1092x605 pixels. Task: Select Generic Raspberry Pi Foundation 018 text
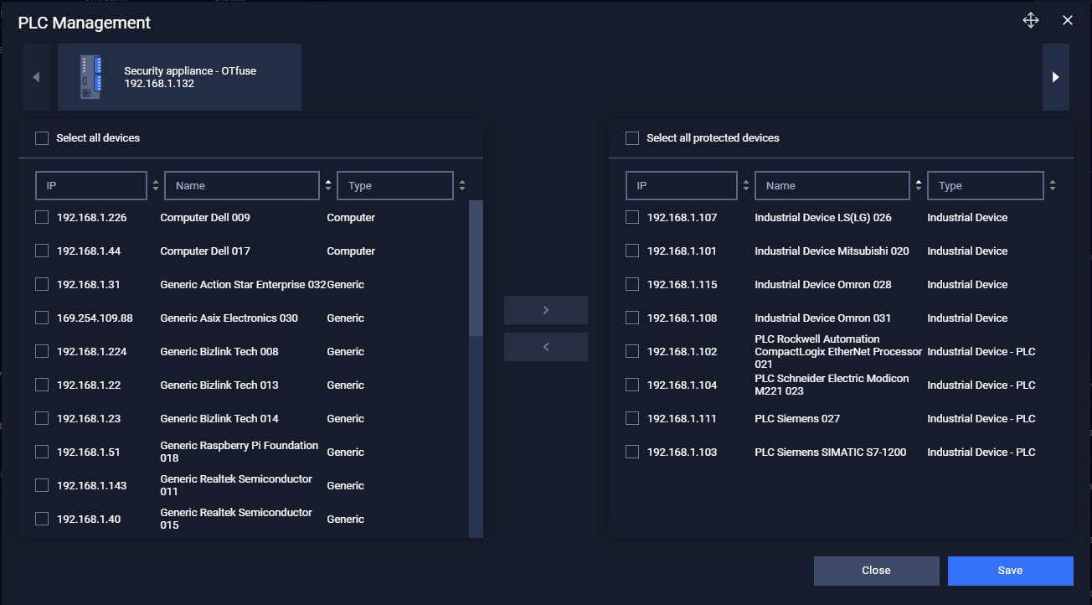click(x=240, y=452)
